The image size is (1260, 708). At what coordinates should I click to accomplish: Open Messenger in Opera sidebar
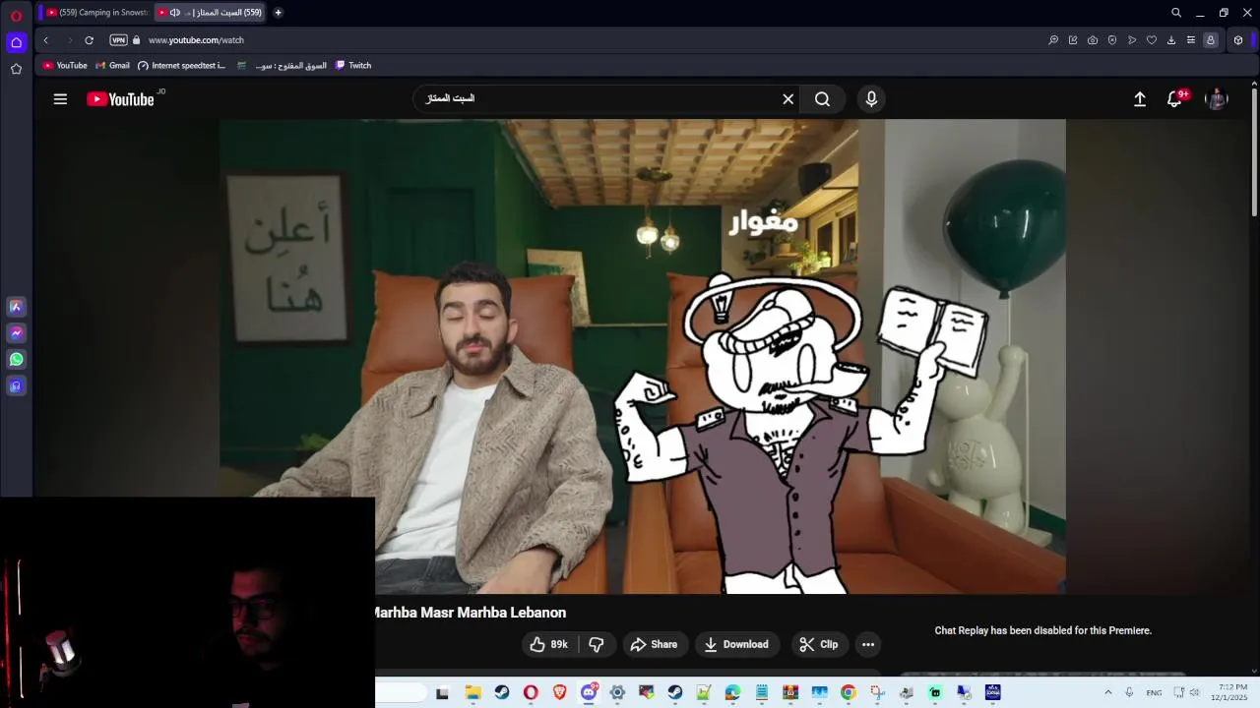[x=16, y=333]
